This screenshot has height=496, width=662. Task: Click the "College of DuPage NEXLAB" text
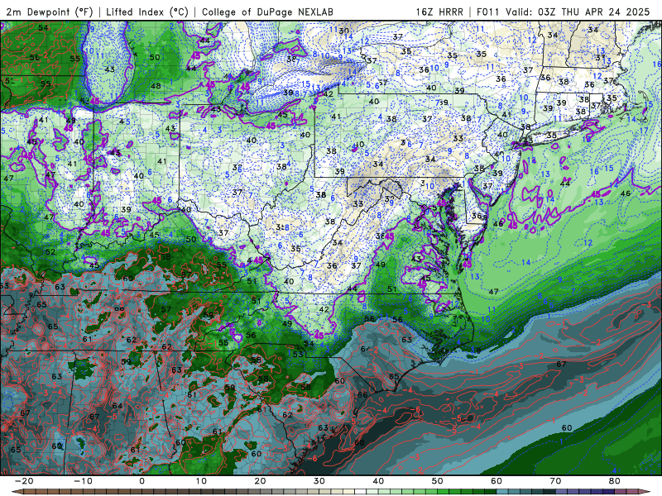coord(267,12)
